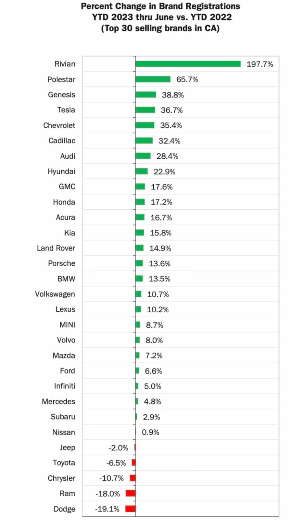
Task: Select the Toyota brand label
Action: (64, 463)
